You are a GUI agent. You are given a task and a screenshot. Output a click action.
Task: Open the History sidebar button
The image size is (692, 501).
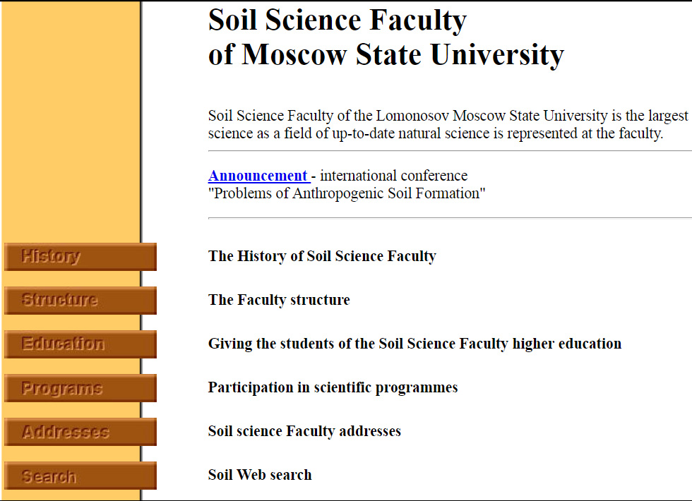coord(80,256)
